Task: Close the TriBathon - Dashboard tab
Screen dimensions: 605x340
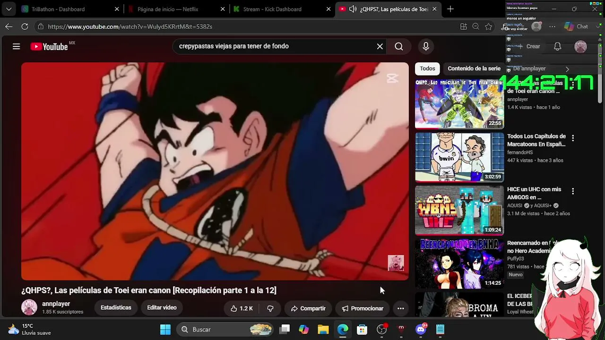Action: (x=117, y=9)
